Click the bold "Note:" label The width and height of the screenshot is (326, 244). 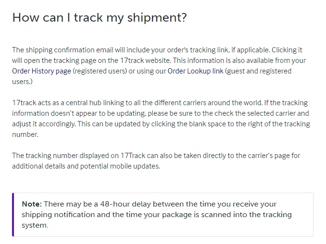coord(32,204)
